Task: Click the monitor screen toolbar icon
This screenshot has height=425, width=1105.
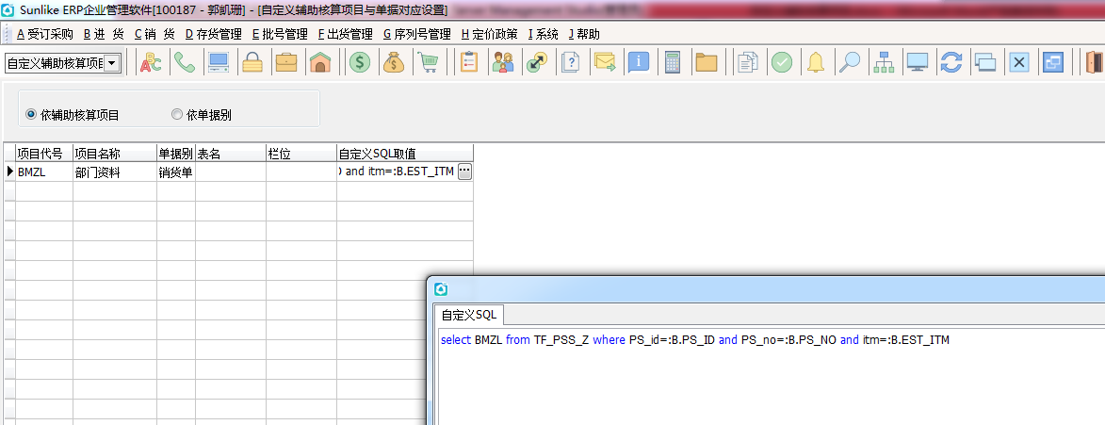Action: pyautogui.click(x=917, y=63)
